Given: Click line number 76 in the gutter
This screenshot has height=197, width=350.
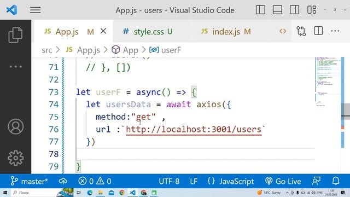Looking at the screenshot, I should coord(54,129).
